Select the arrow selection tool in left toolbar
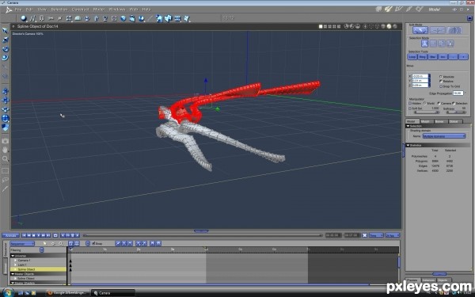Viewport: 475px width, 297px height. point(6,31)
